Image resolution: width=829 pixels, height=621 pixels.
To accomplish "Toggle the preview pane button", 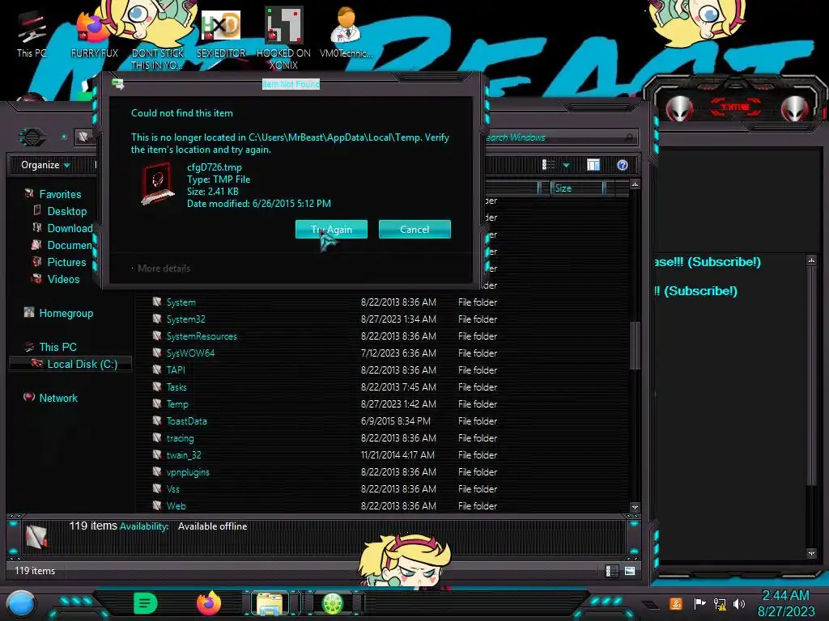I will 593,165.
